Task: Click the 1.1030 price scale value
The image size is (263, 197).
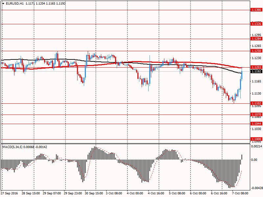Action: tap(256, 129)
